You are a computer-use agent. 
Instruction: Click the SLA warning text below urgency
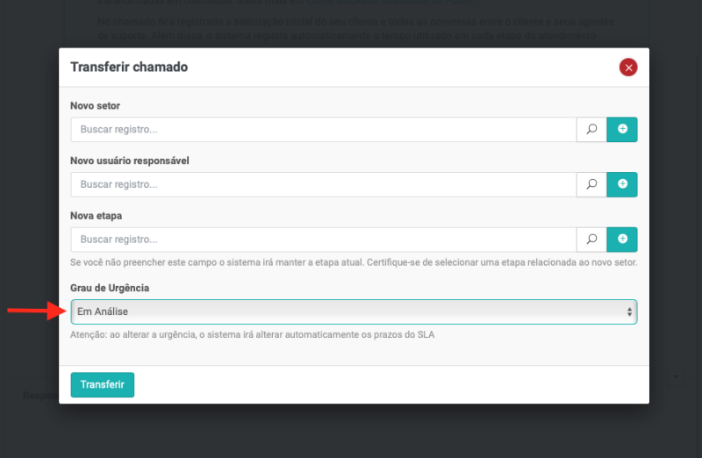click(x=252, y=334)
